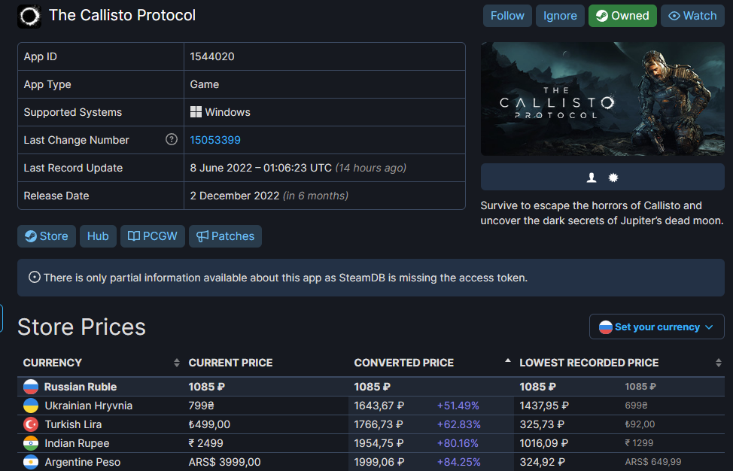Click the Follow button

[507, 16]
